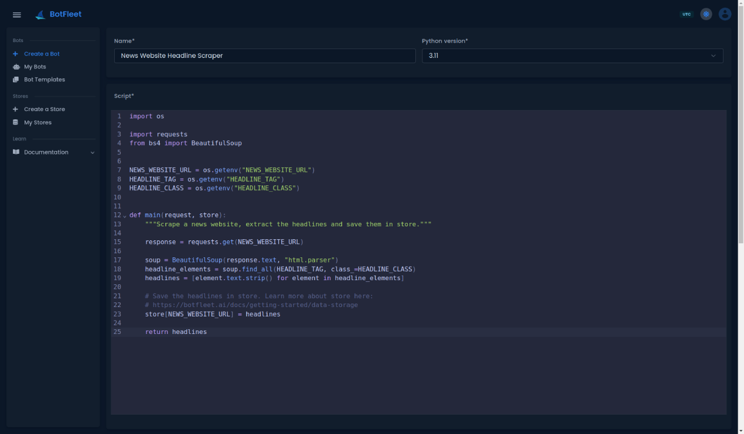Click the database icon for My Stores
The height and width of the screenshot is (434, 744).
(16, 122)
